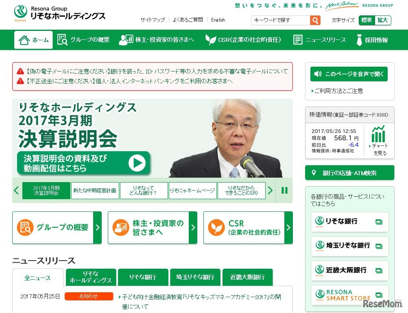
Task: Pause the rotating banner slideshow
Action: coord(284,190)
